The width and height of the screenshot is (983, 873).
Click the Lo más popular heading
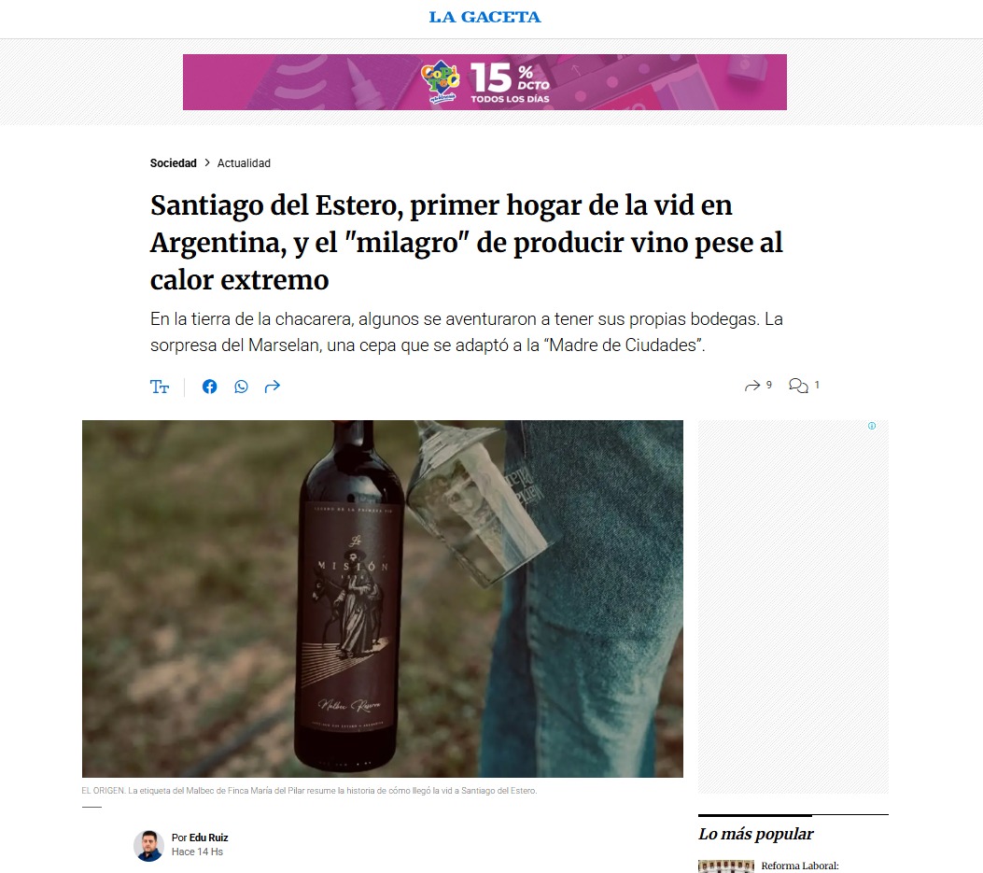[x=755, y=834]
